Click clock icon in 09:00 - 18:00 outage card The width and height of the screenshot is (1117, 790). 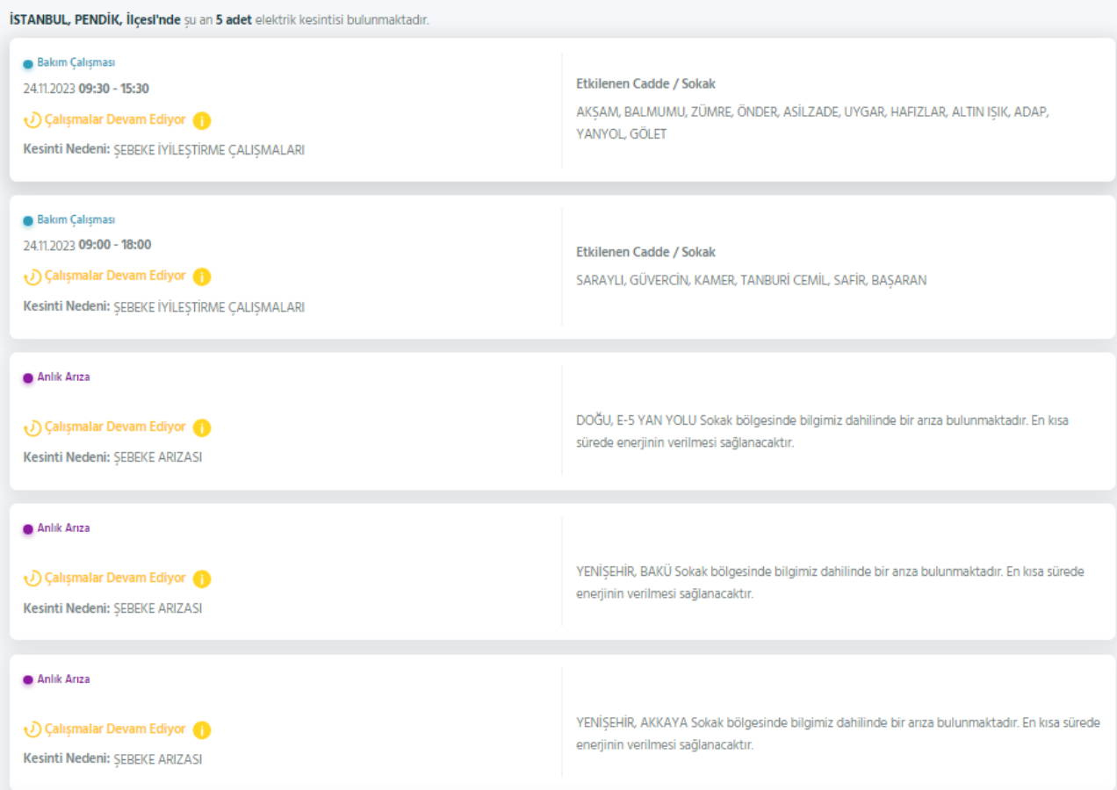[x=32, y=276]
